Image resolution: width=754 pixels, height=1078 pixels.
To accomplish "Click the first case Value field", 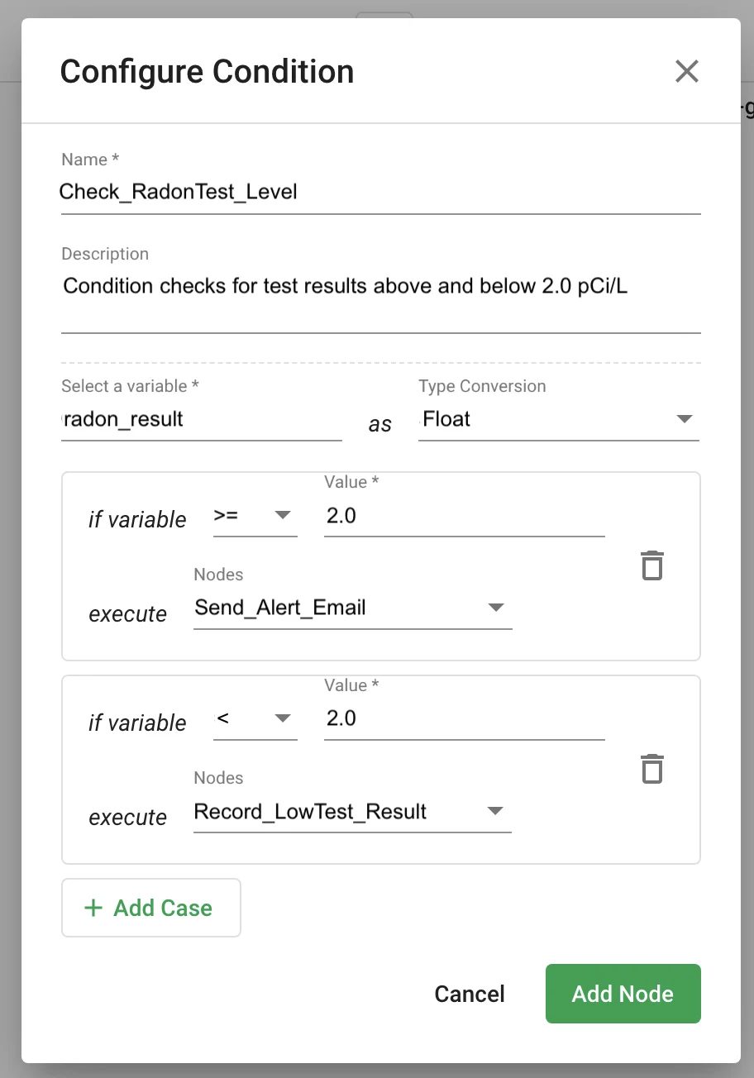I will [464, 517].
